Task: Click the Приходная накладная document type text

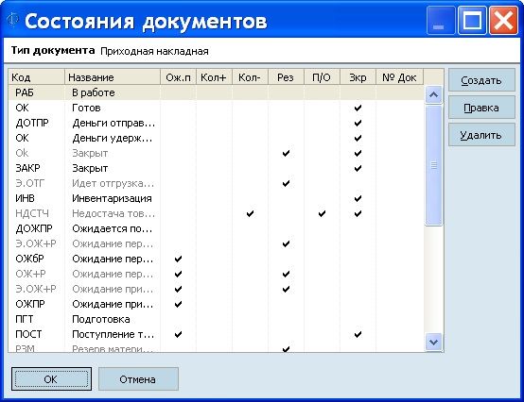Action: 154,51
